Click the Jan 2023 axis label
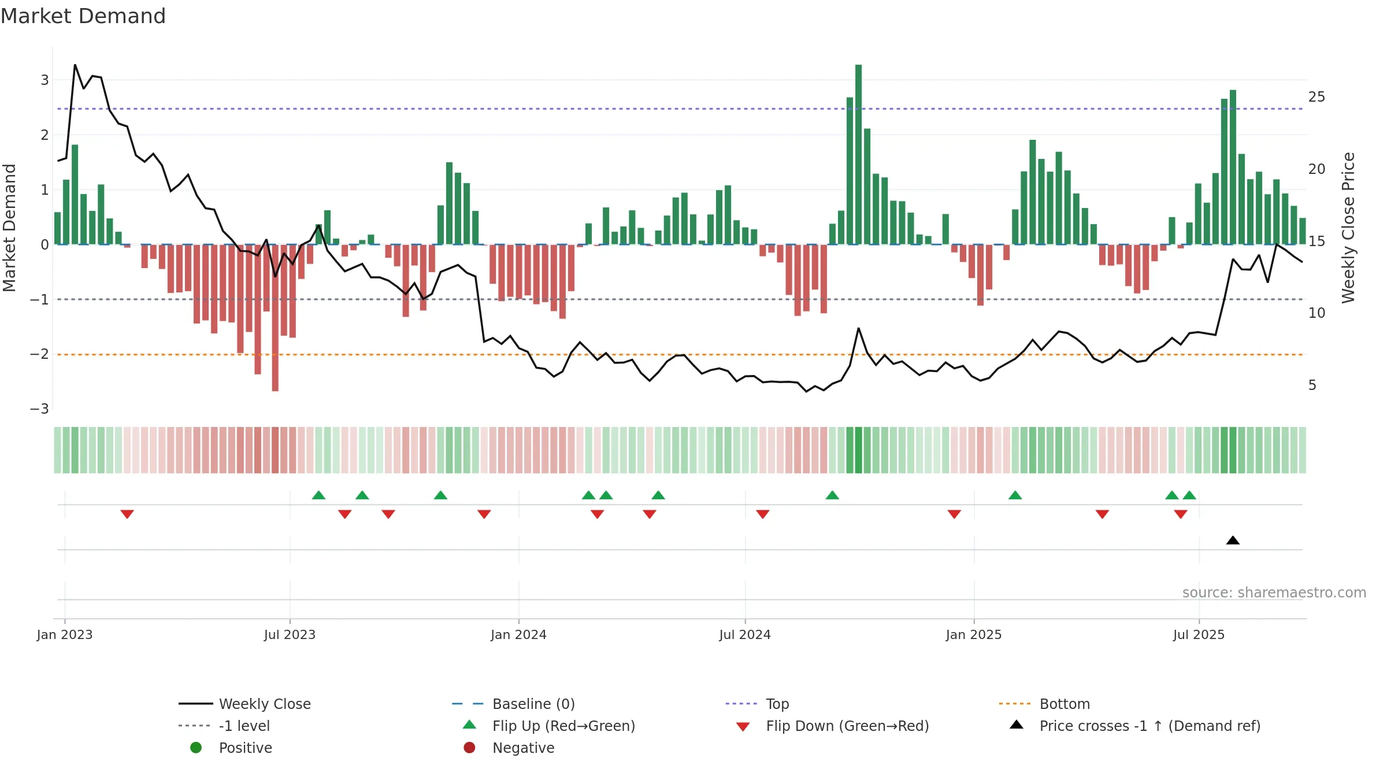1387x780 pixels. click(65, 634)
